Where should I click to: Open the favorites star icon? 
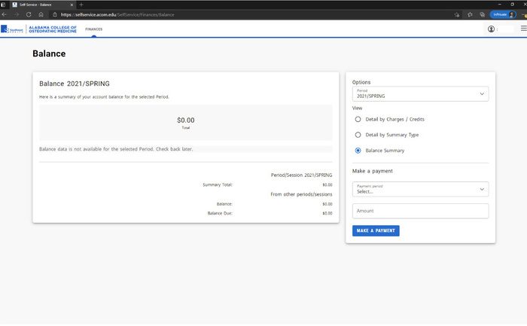point(470,14)
